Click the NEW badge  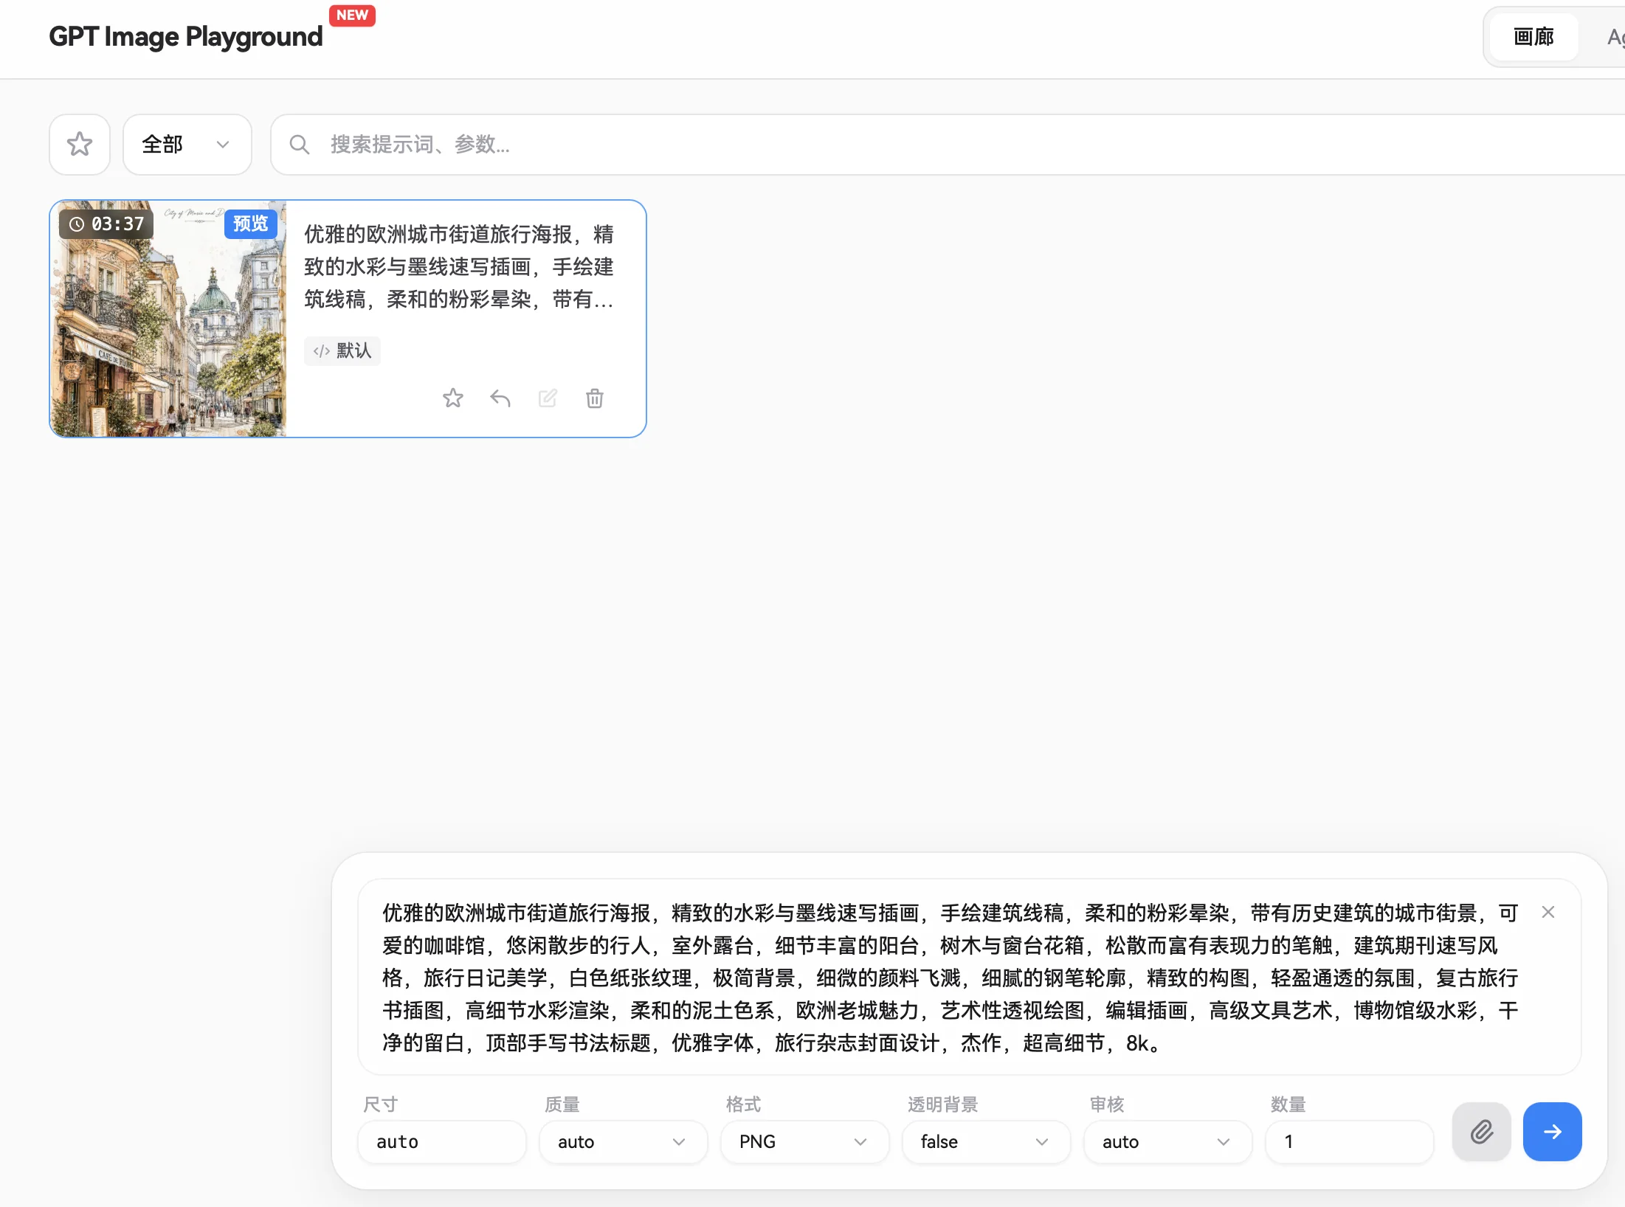tap(353, 15)
